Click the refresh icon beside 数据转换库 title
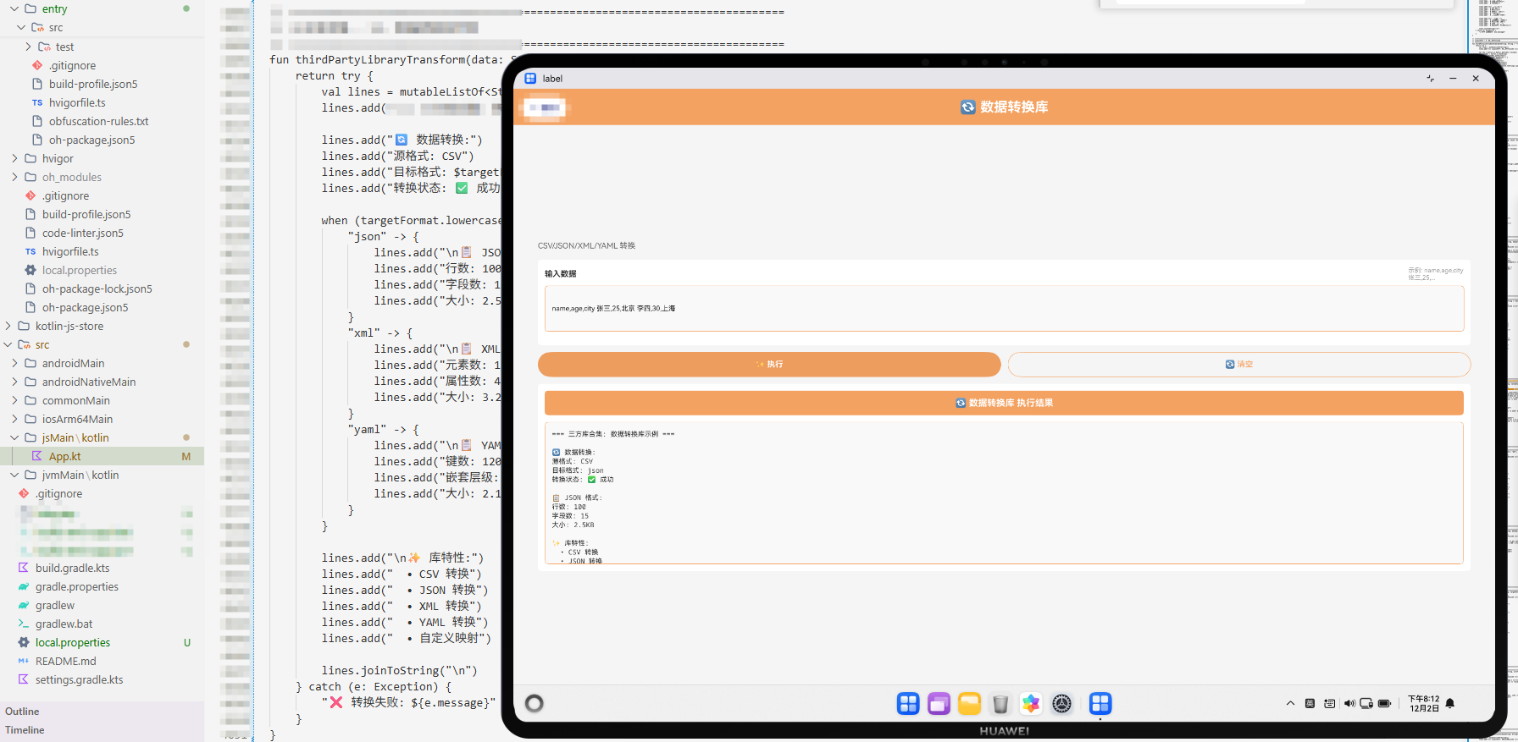Image resolution: width=1518 pixels, height=742 pixels. [x=967, y=107]
